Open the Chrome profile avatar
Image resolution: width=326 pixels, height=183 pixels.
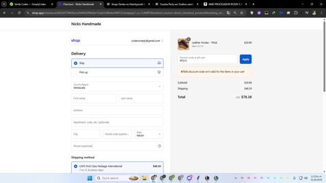click(x=314, y=13)
